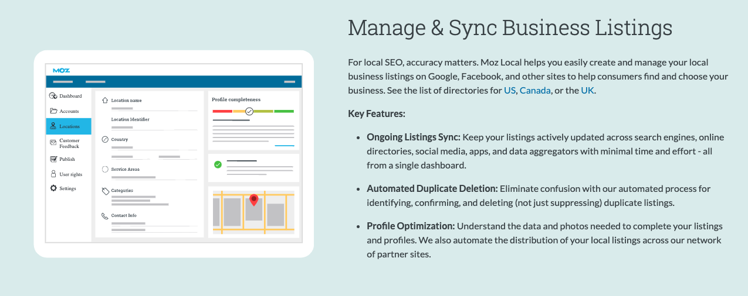The width and height of the screenshot is (748, 296).
Task: Select the dashed circle Service Areas icon
Action: 105,169
